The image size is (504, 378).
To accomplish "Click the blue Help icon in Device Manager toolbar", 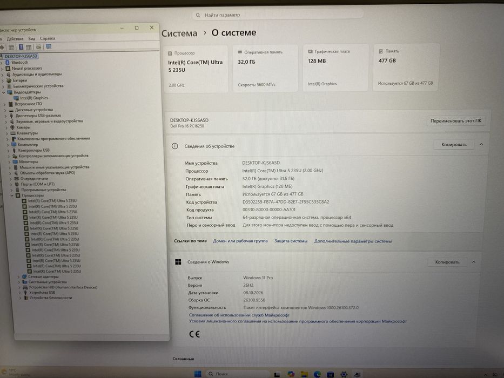I will point(21,47).
